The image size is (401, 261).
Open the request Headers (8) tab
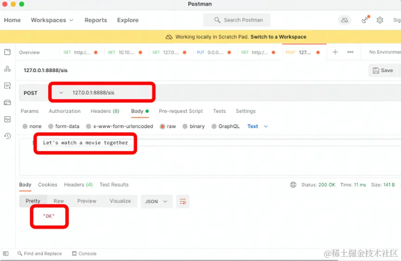[x=105, y=111]
